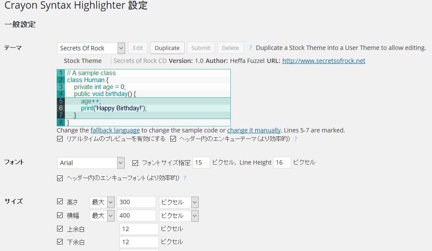Image resolution: width=432 pixels, height=251 pixels.
Task: Toggle the 下余白 checkbox
Action: pos(60,241)
